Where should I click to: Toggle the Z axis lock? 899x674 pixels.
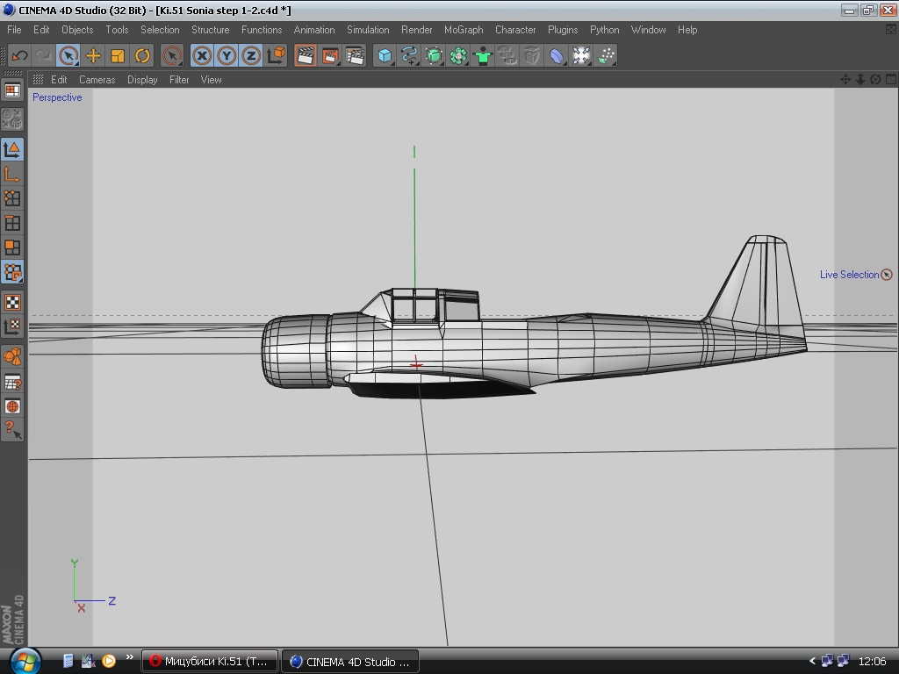(x=251, y=56)
